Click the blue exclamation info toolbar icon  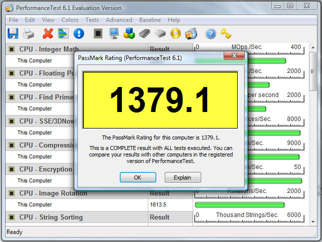(x=79, y=33)
